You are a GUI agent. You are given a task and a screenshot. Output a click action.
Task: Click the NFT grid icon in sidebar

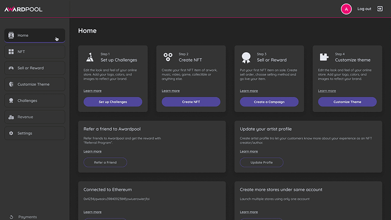point(11,52)
